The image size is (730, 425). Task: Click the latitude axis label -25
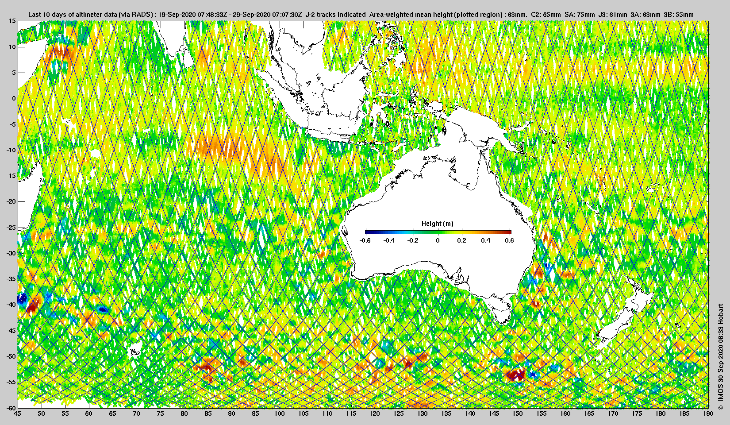pos(11,228)
